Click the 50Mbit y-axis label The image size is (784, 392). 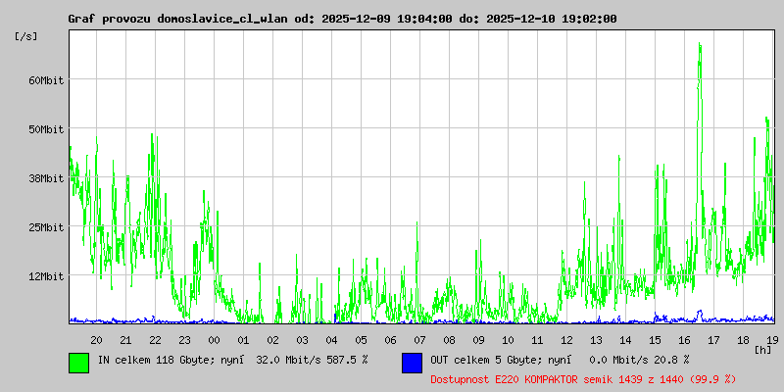[46, 129]
